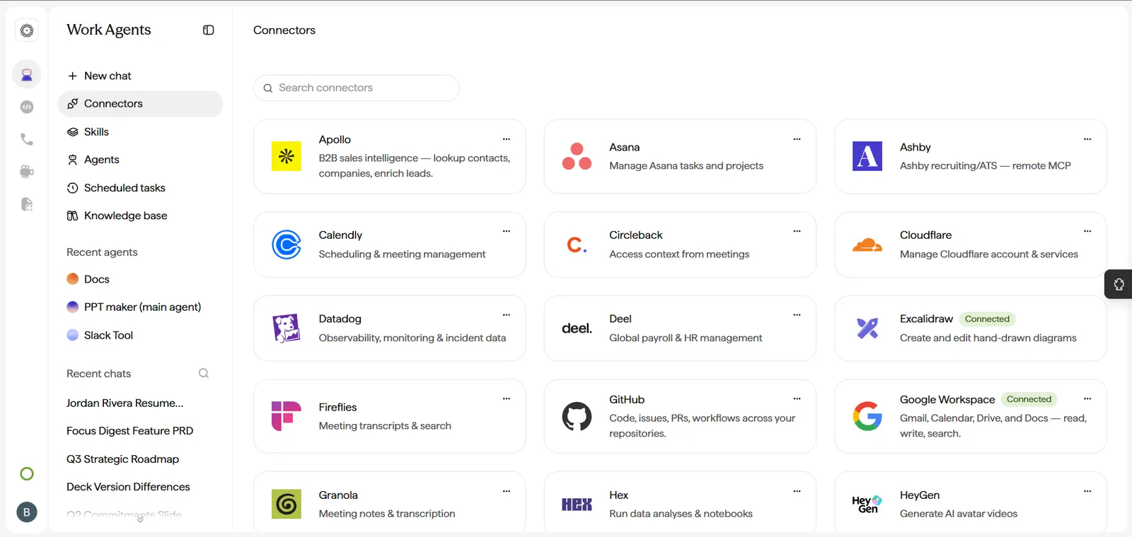Viewport: 1132px width, 537px height.
Task: Open Google Workspace card options menu
Action: coord(1087,399)
